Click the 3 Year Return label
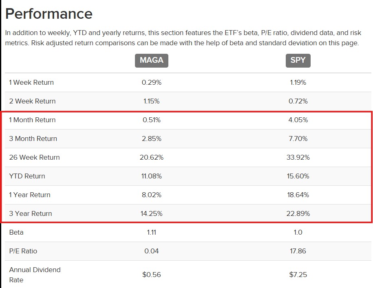This screenshot has height=288, width=373. click(x=31, y=213)
